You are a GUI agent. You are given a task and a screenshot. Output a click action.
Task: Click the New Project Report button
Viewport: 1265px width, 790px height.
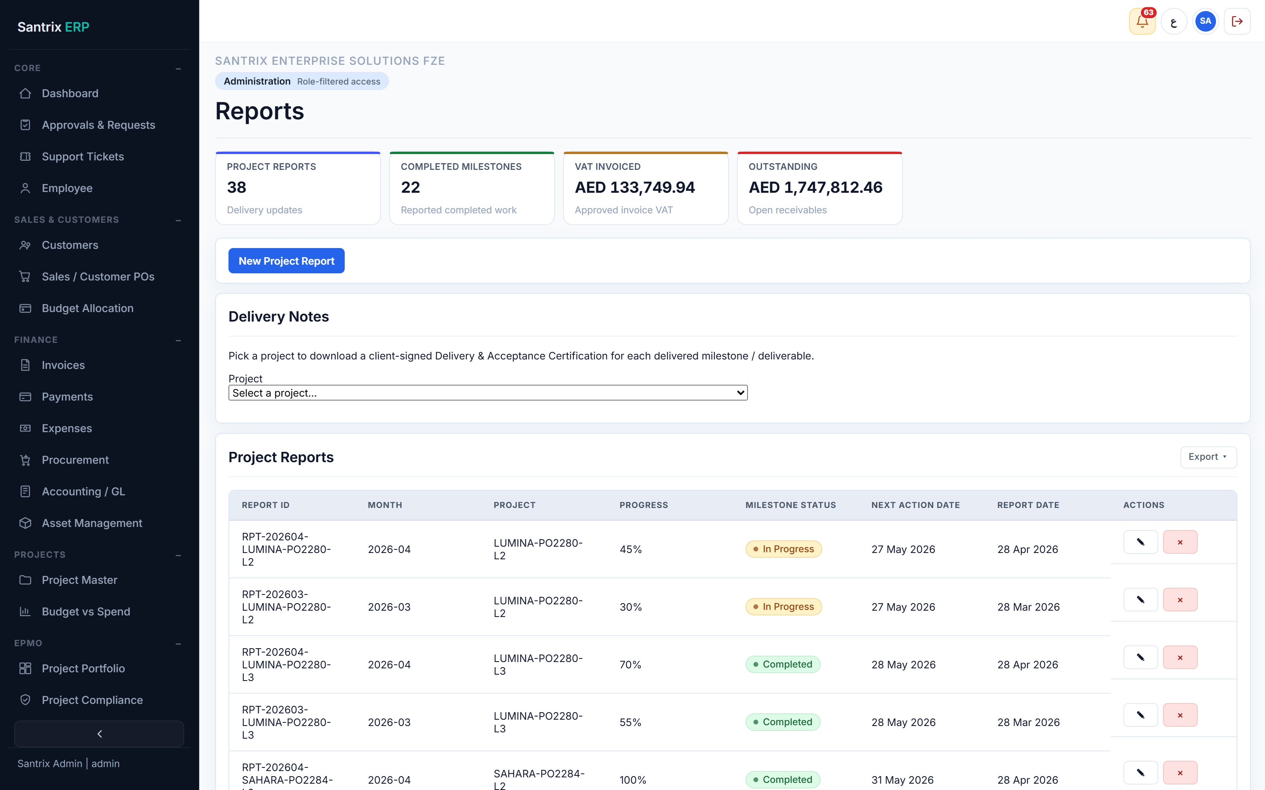287,261
